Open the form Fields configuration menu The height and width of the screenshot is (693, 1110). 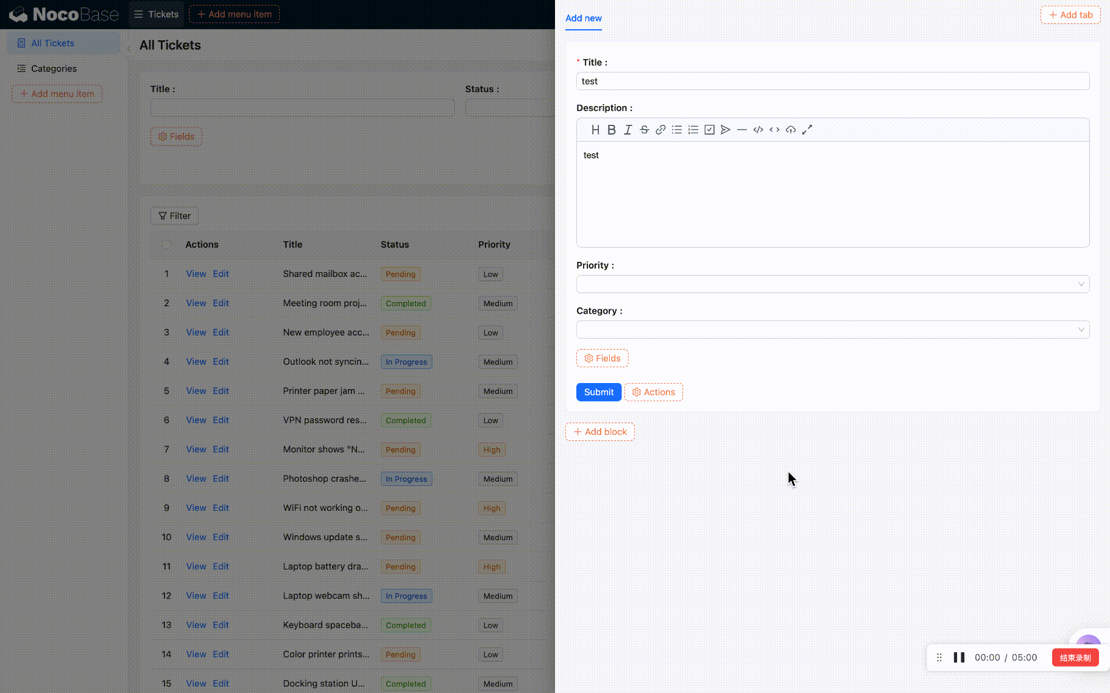click(602, 359)
